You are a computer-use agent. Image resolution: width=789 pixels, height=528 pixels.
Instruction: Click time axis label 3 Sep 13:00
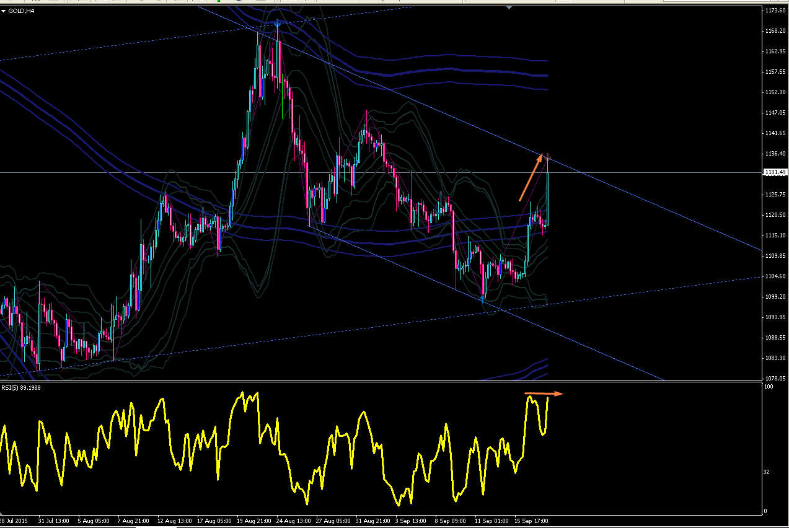coord(411,521)
